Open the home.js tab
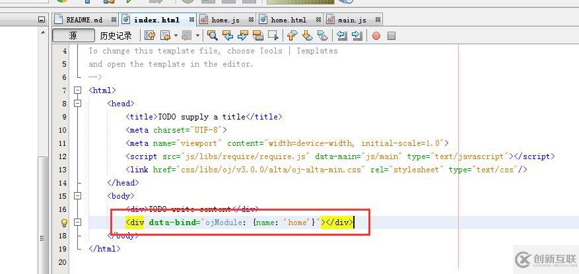The image size is (579, 274). (x=226, y=20)
